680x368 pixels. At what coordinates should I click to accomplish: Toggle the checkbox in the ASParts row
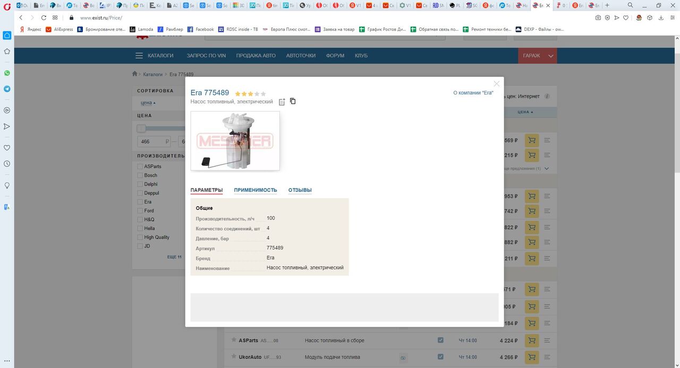click(440, 340)
